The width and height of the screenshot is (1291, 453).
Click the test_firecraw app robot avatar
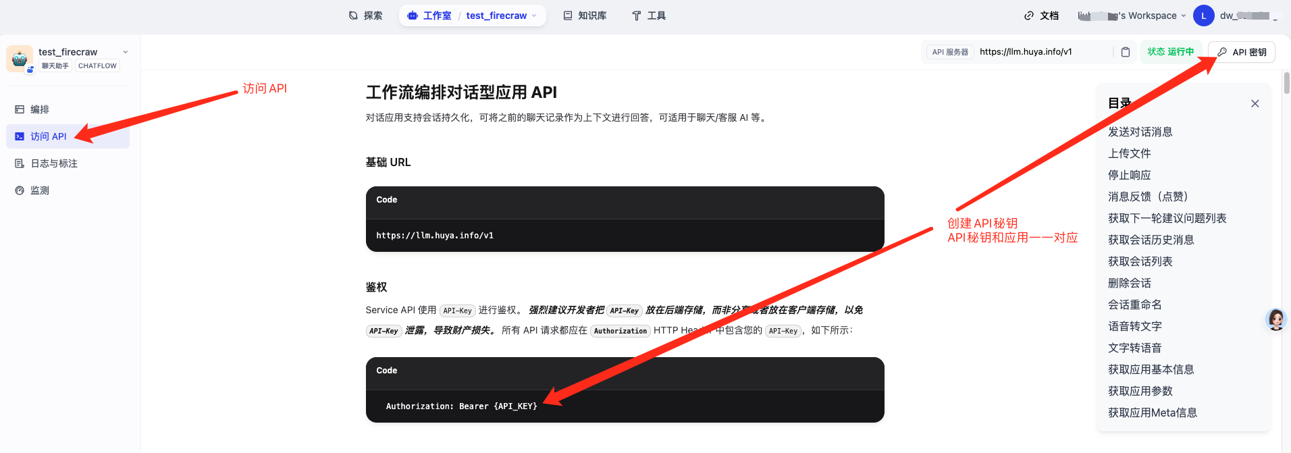(x=20, y=59)
